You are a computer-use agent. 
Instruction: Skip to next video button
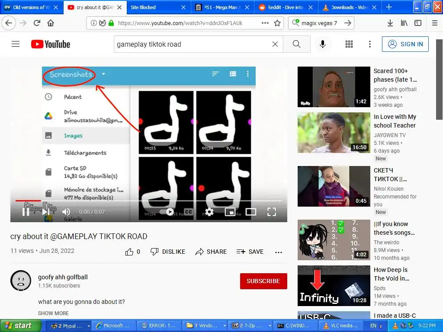[46, 212]
